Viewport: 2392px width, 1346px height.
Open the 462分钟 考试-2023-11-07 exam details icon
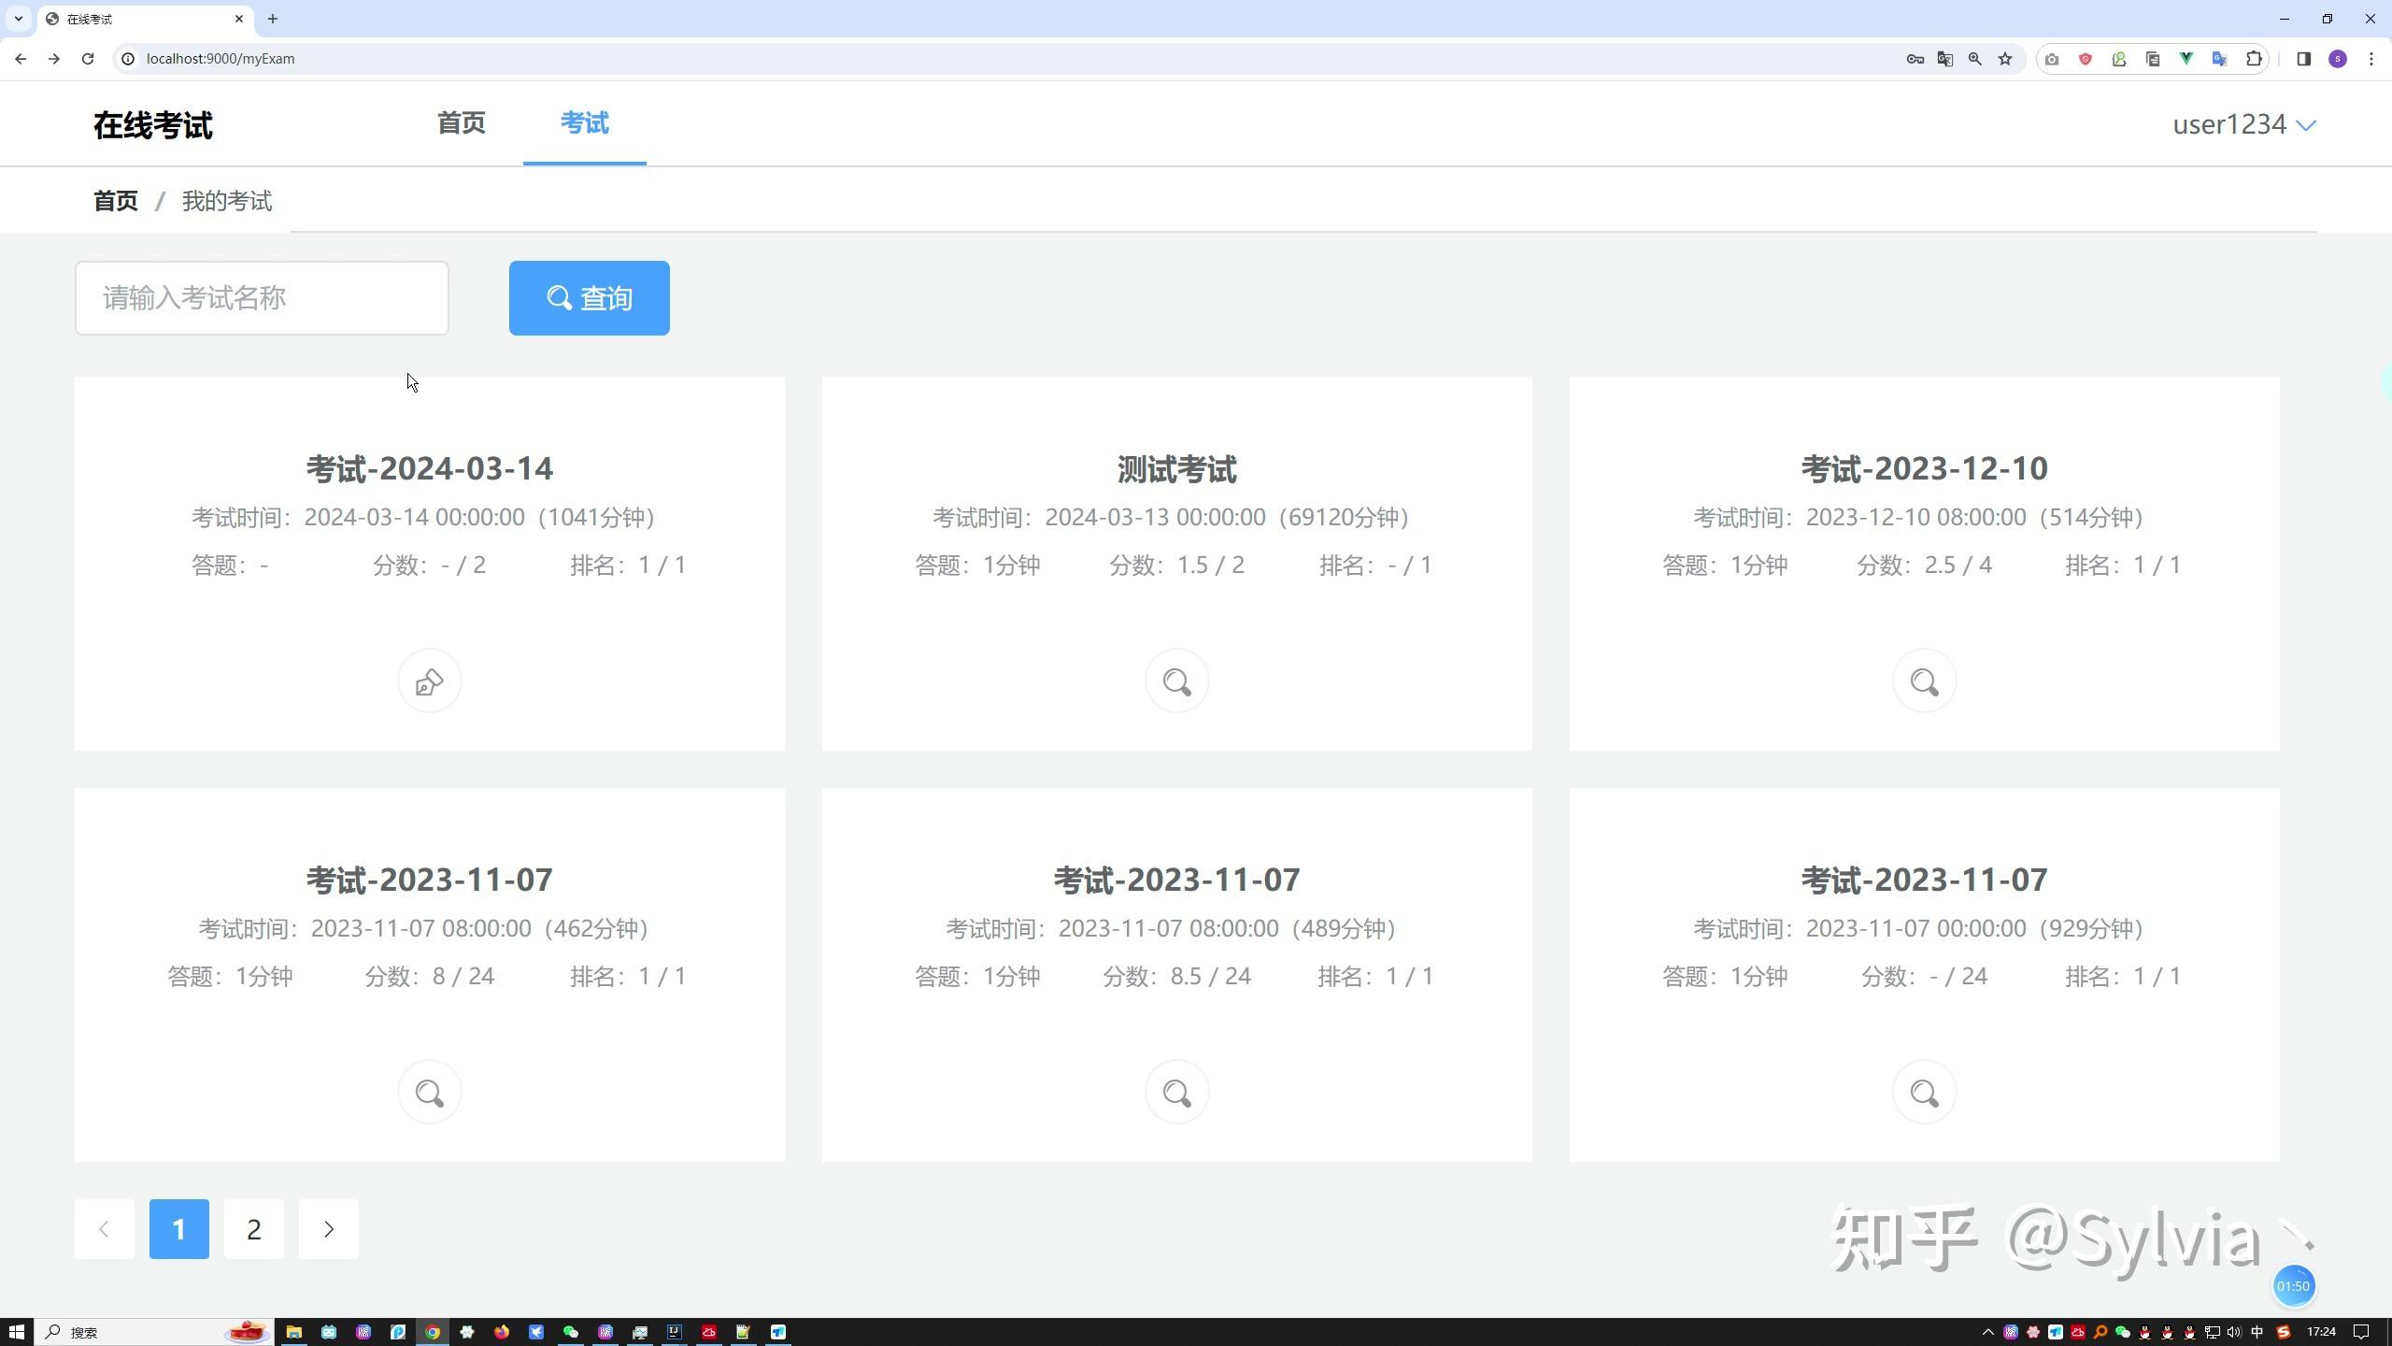click(x=429, y=1091)
